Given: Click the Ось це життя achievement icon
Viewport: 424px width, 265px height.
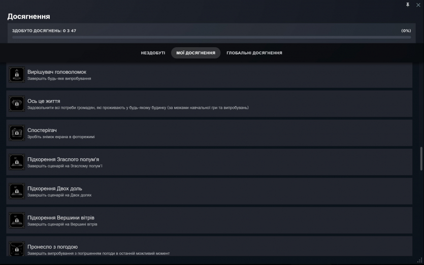Looking at the screenshot, I should [x=17, y=104].
